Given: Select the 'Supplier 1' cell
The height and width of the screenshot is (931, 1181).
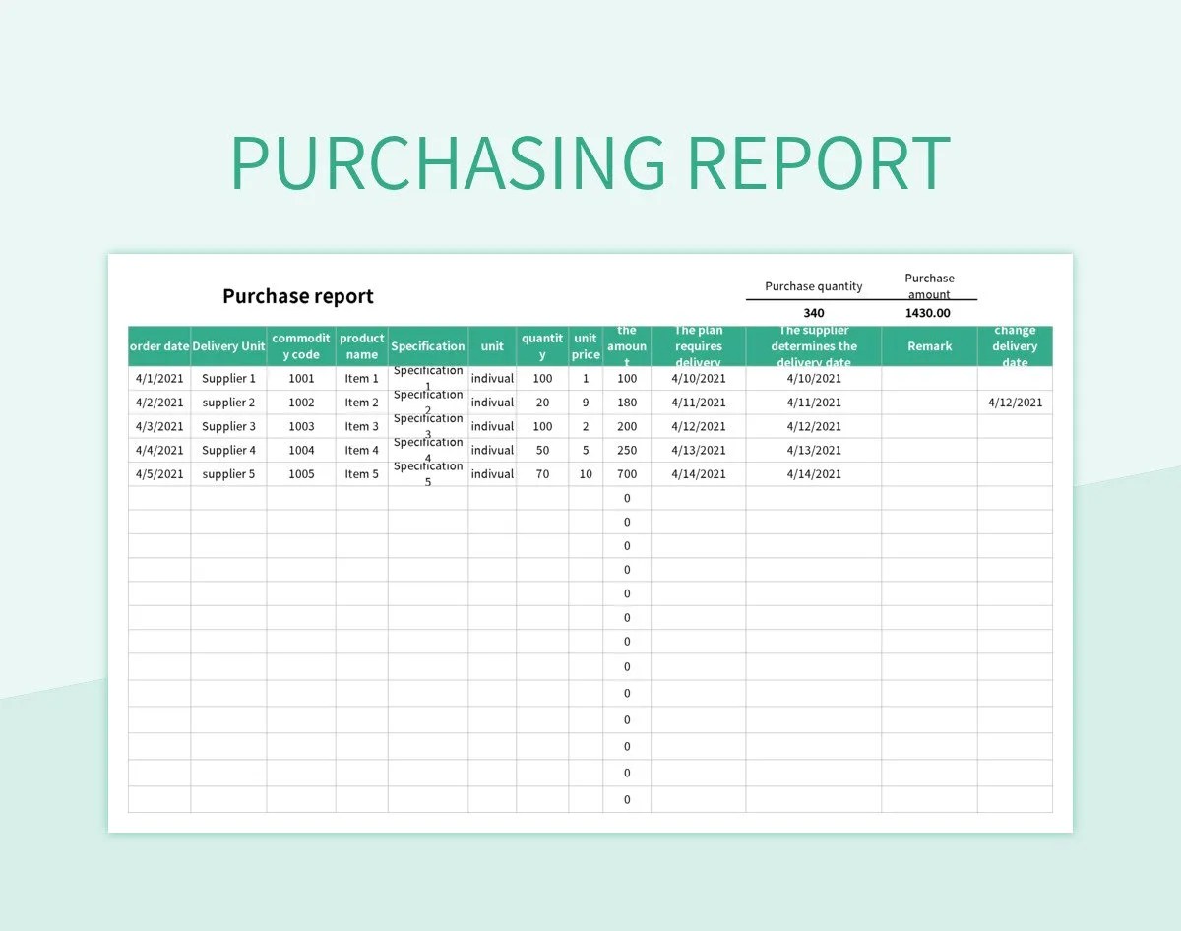Looking at the screenshot, I should [228, 378].
